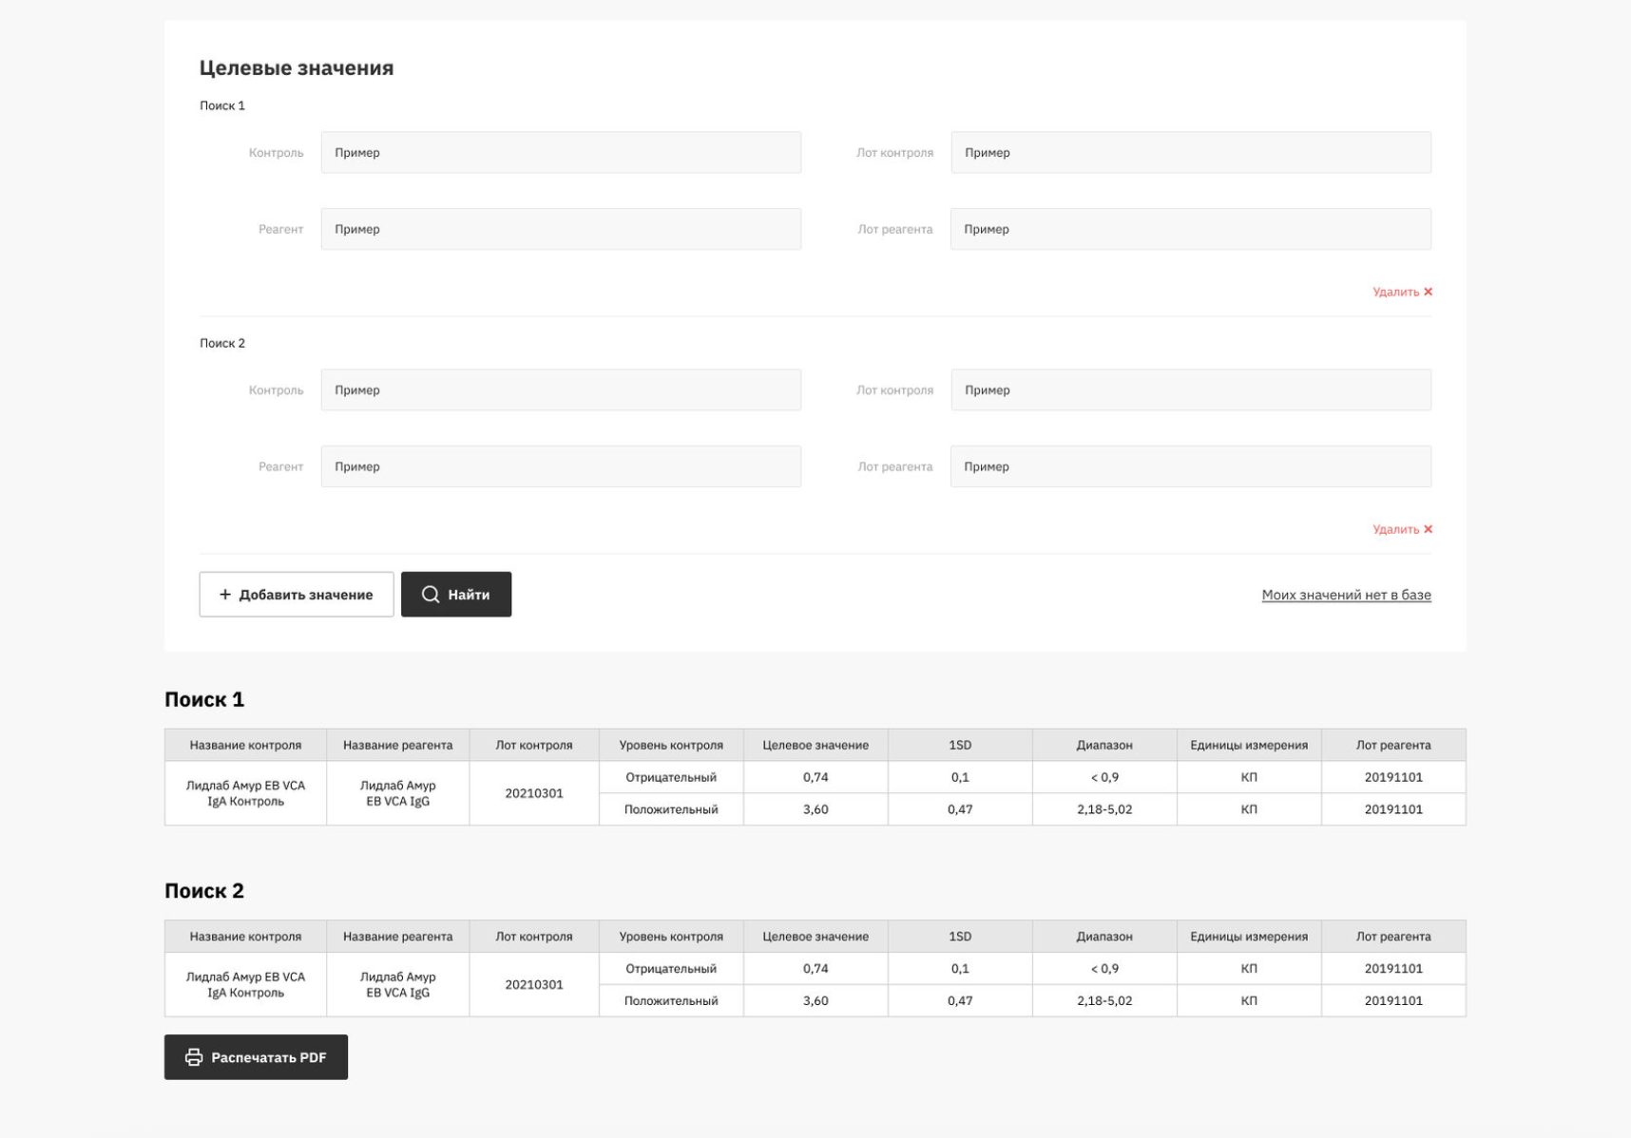Click Диапазон column header in Поиск 2 table
The height and width of the screenshot is (1138, 1631).
pyautogui.click(x=1104, y=937)
